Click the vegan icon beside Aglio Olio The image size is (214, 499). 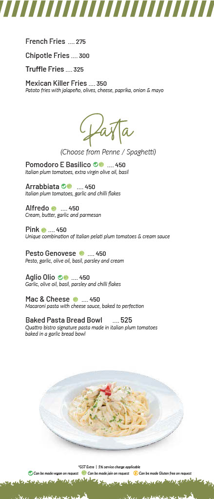[60, 277]
